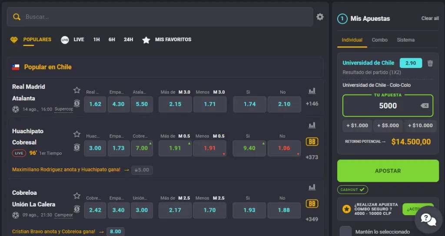Switch to the Combo bet tab

coord(379,40)
